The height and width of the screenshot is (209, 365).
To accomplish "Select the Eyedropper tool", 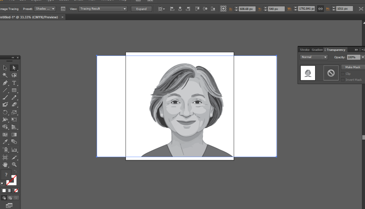I will [5, 142].
